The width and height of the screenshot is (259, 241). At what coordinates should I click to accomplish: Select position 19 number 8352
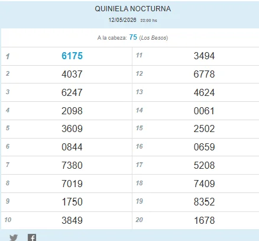click(204, 202)
